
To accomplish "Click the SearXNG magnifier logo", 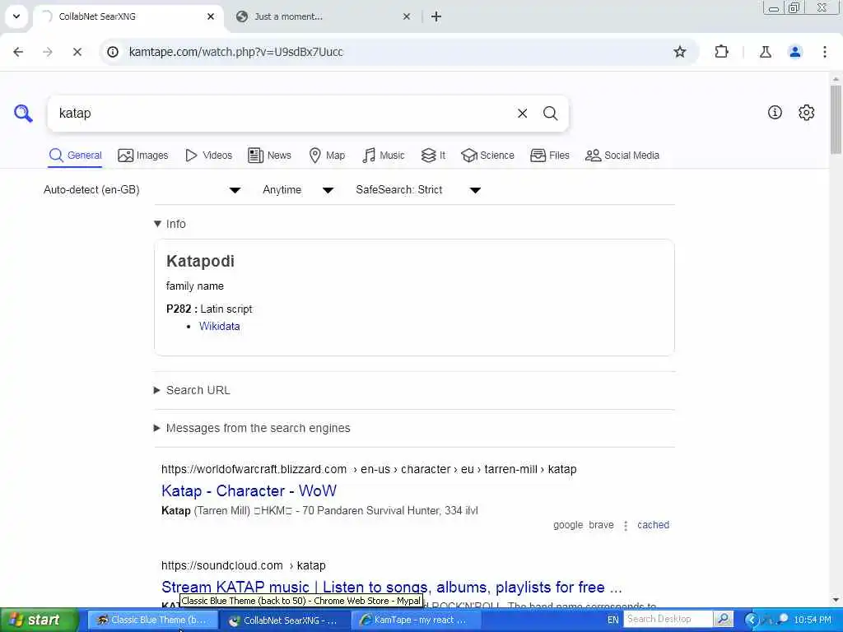I will click(23, 114).
